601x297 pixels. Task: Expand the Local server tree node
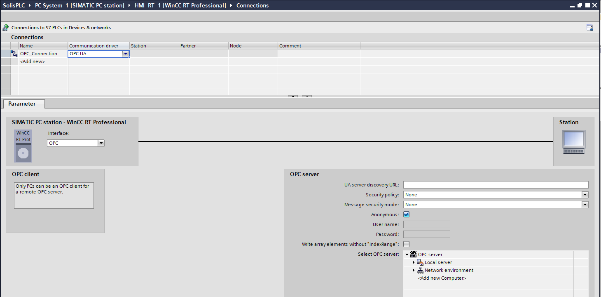pos(414,262)
